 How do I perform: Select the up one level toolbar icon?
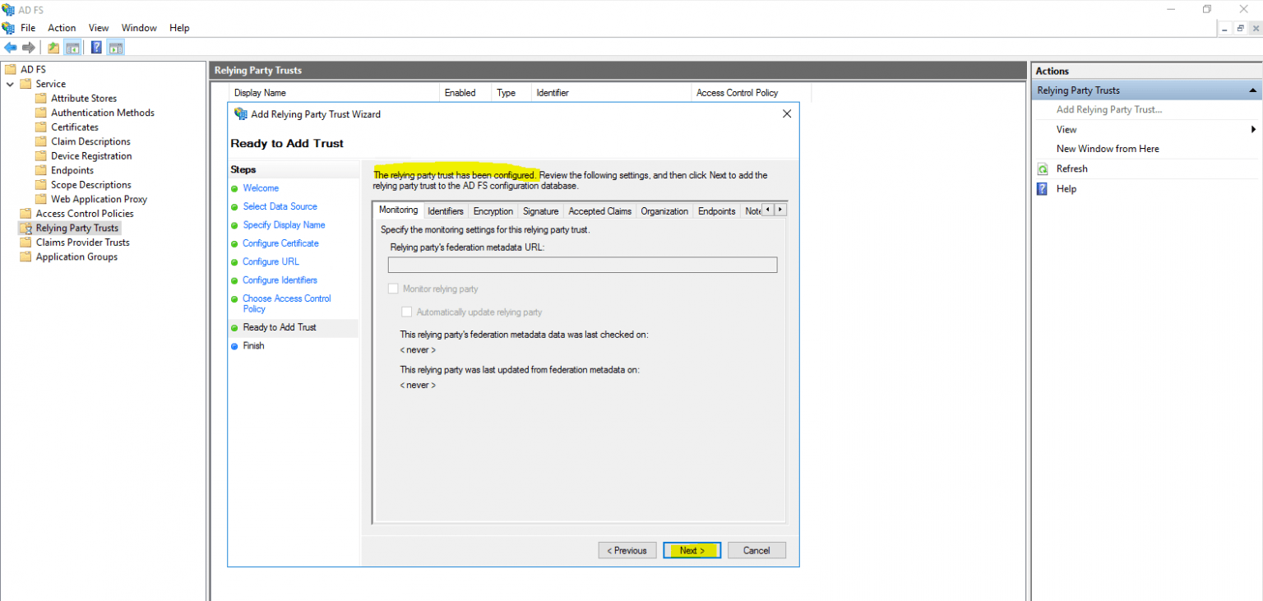pos(52,47)
